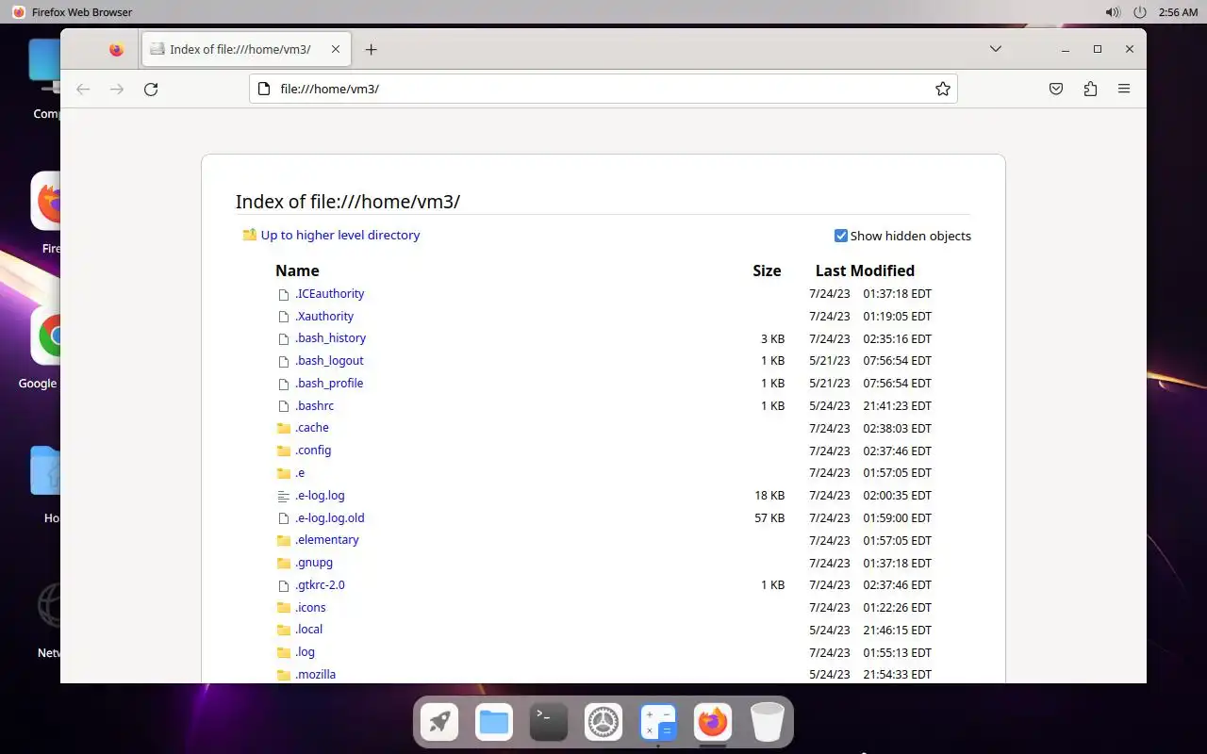Click the 57 KB size of .e-log.log.old

pyautogui.click(x=769, y=517)
